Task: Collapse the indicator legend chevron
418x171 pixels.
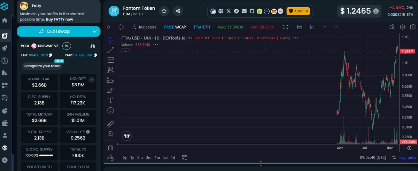Action: (125, 51)
